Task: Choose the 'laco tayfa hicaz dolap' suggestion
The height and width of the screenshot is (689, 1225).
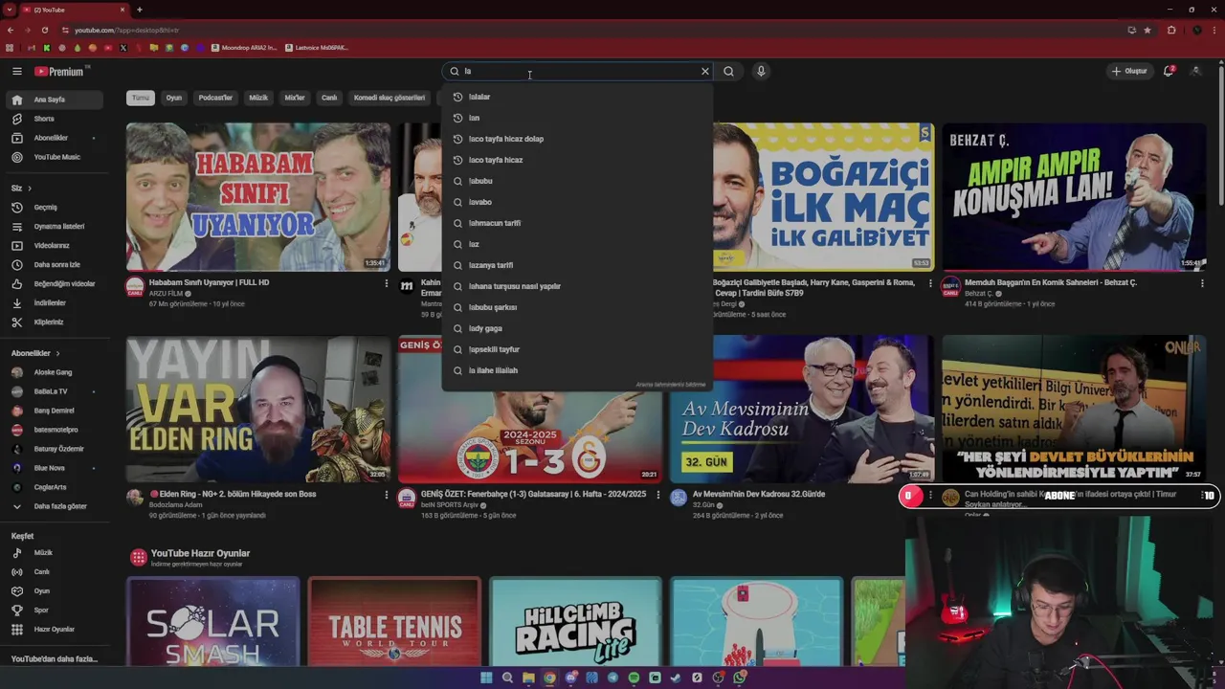Action: [x=577, y=139]
